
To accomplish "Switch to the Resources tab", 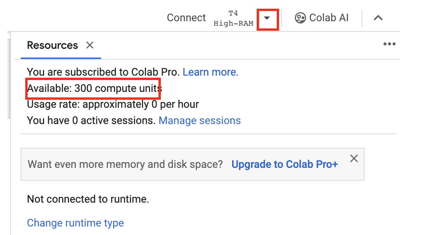I will pyautogui.click(x=52, y=45).
